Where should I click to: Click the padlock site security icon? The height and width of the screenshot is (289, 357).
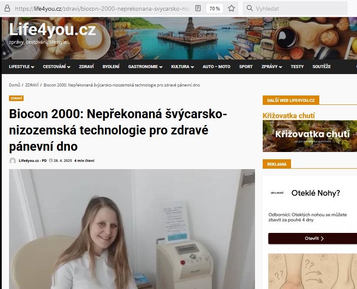coord(7,9)
